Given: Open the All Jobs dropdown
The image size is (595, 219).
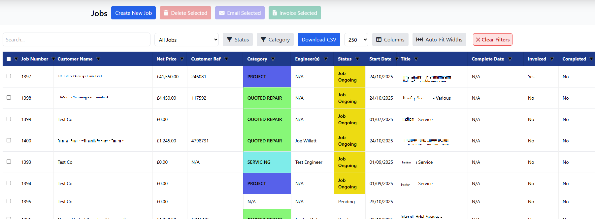Looking at the screenshot, I should coord(186,40).
